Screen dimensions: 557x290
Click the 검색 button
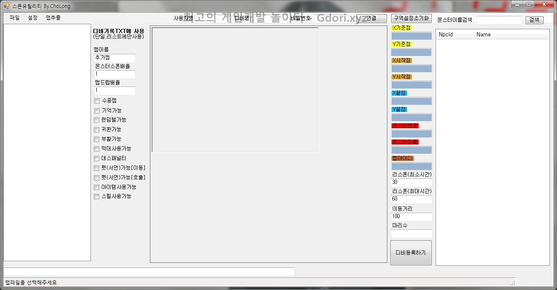pos(534,20)
